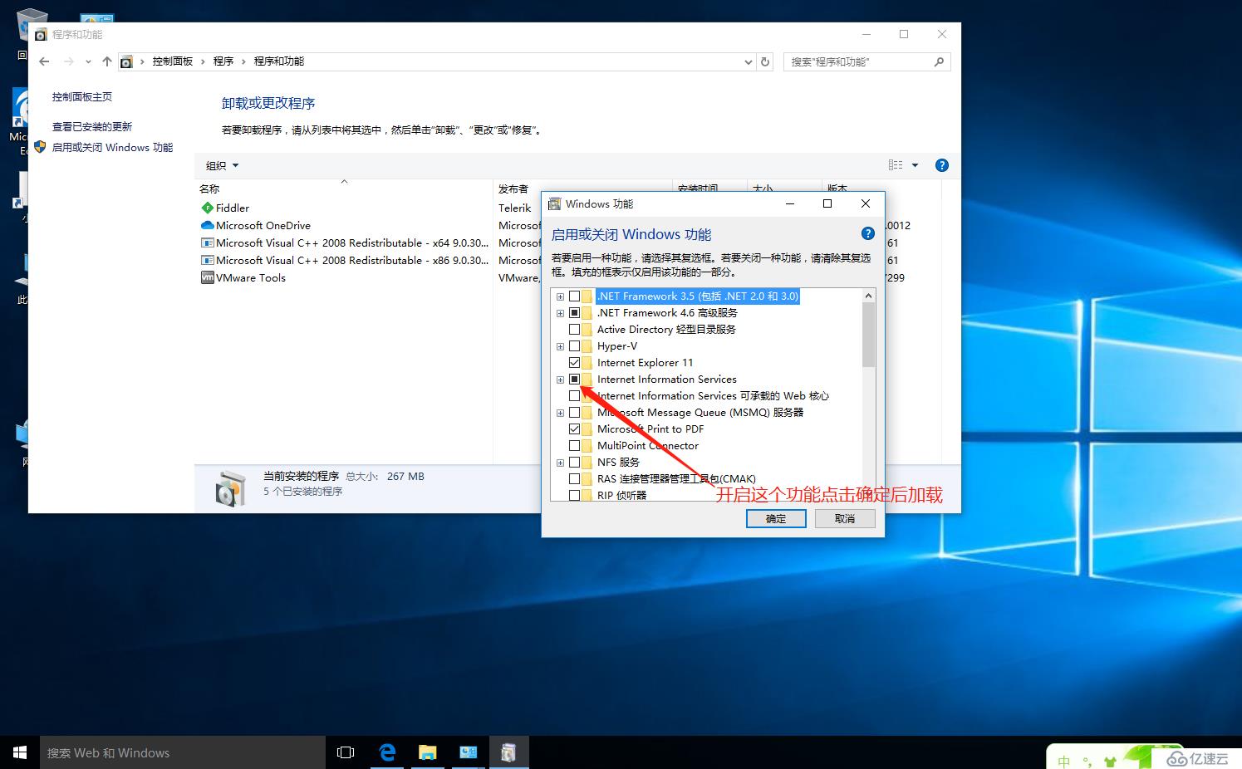
Task: Expand the Hyper-V feature node
Action: (x=560, y=346)
